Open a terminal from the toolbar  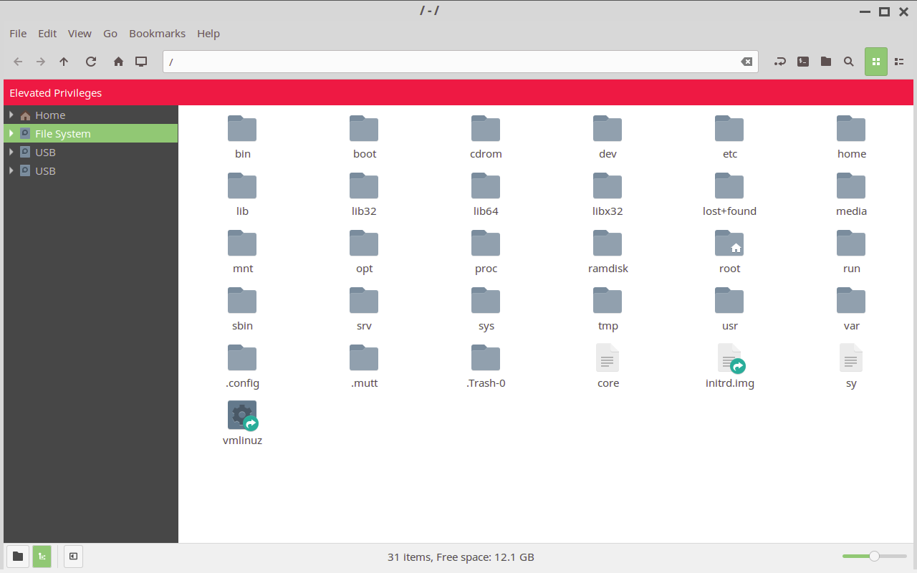tap(802, 62)
